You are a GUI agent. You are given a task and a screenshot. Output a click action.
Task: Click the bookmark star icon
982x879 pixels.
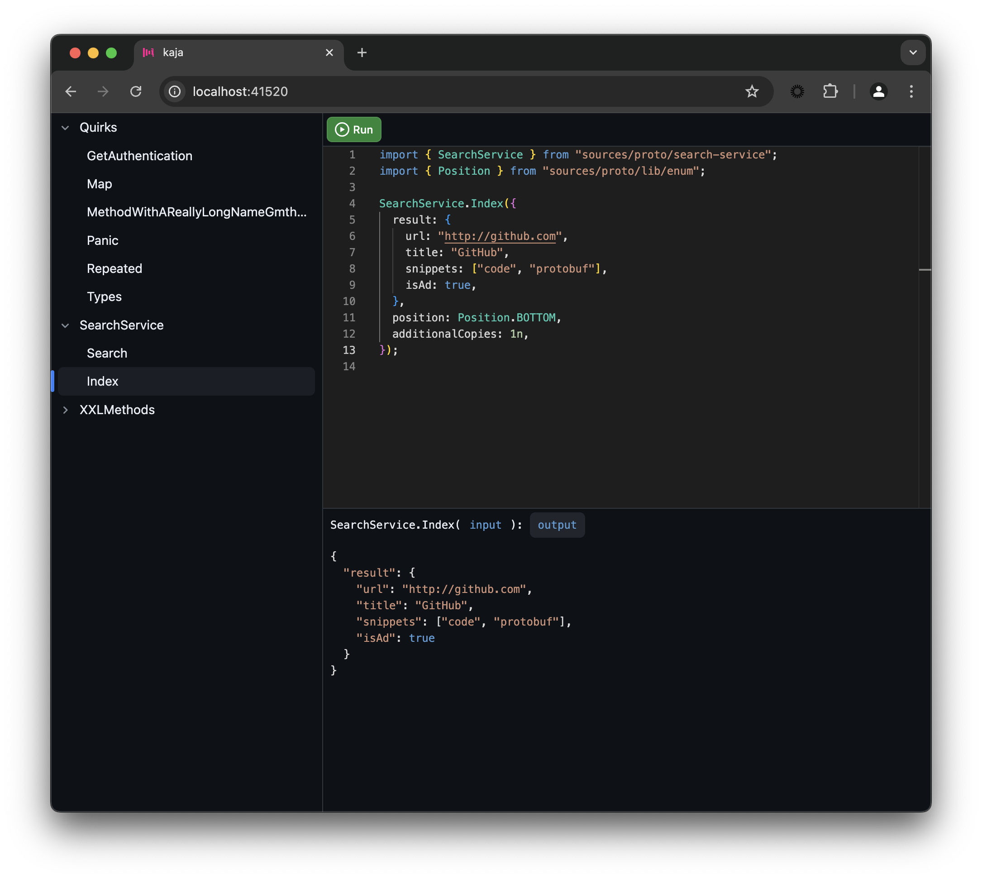click(752, 91)
